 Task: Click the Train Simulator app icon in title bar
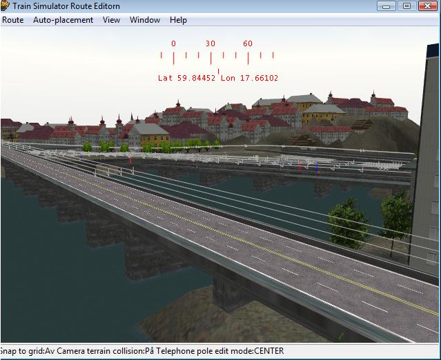[5, 6]
